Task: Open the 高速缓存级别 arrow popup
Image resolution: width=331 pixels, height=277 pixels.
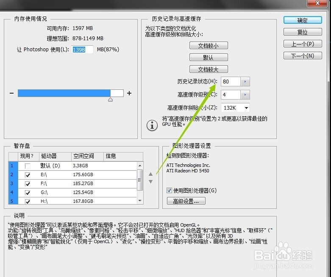Action: [x=245, y=95]
